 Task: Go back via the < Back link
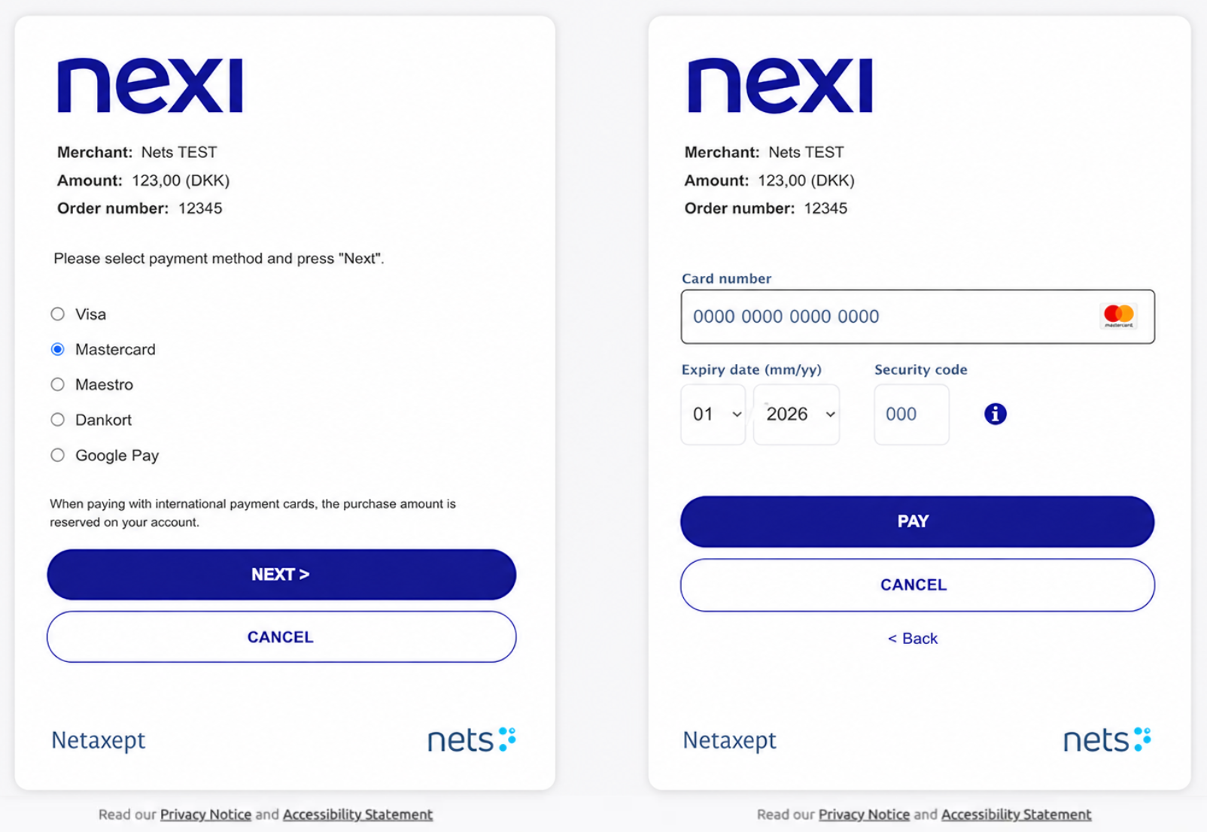[913, 639]
